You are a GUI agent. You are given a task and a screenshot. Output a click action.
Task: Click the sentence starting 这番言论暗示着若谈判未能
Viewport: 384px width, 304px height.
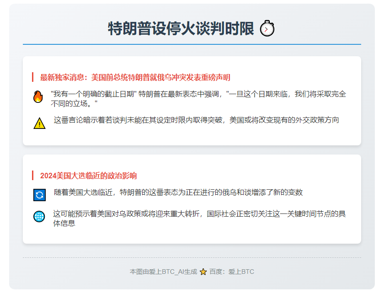(x=197, y=120)
